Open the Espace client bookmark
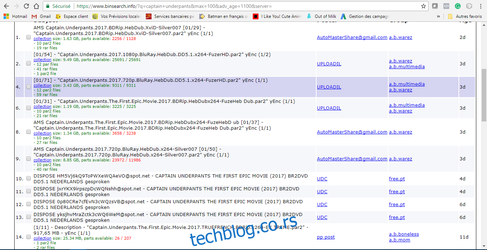The image size is (487, 250). pos(72,16)
